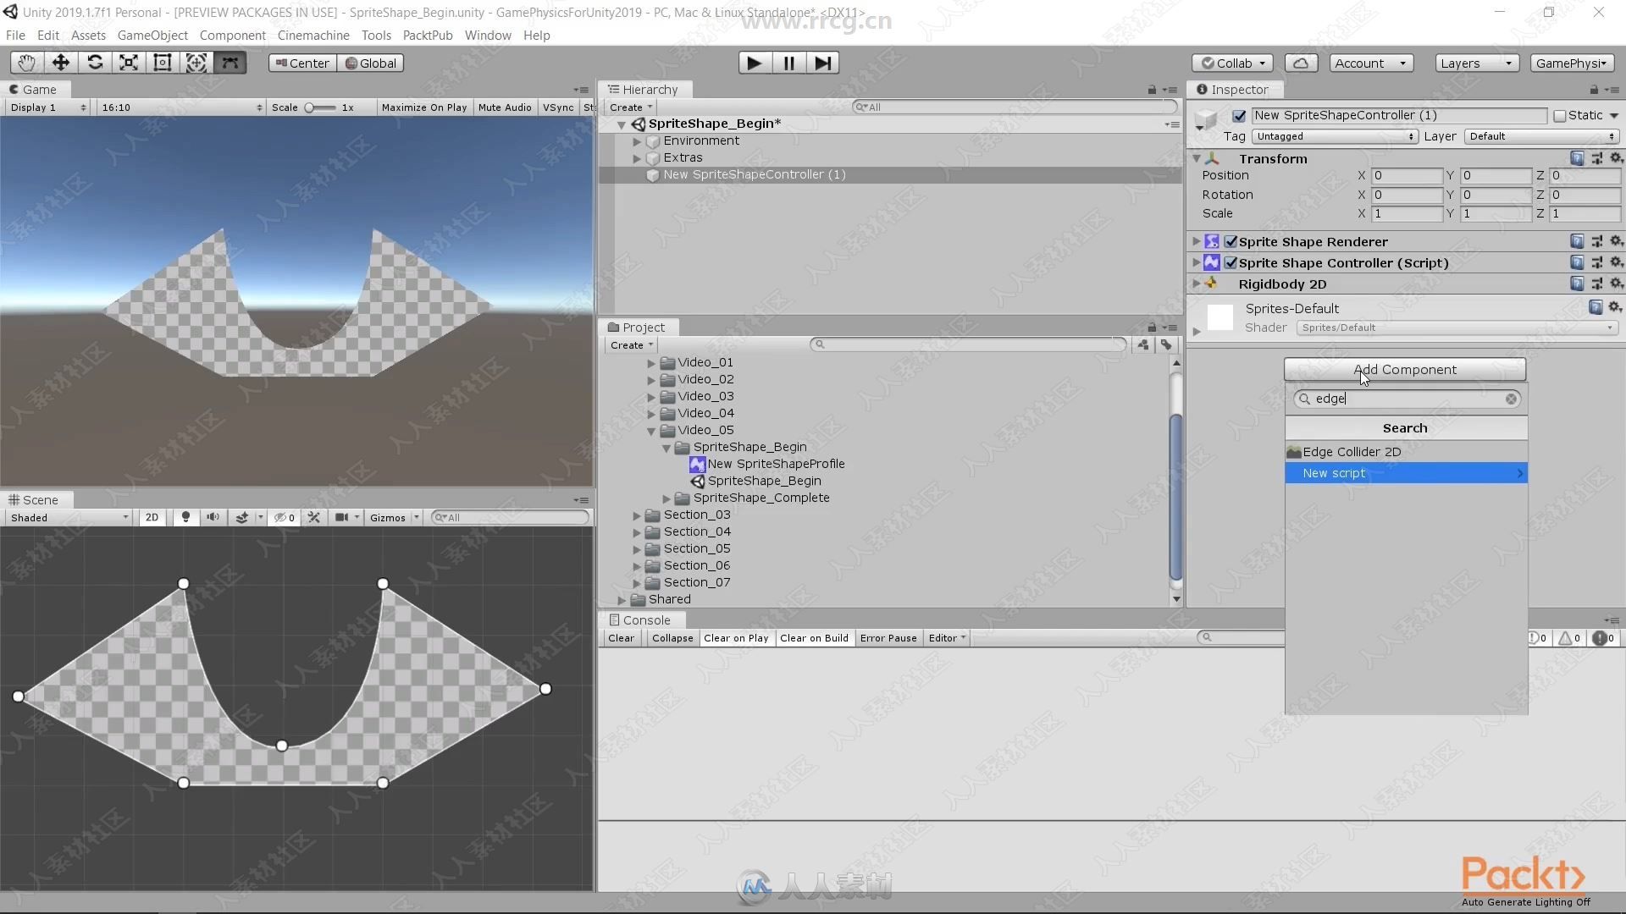
Task: Click the pause button in toolbar
Action: coord(789,63)
